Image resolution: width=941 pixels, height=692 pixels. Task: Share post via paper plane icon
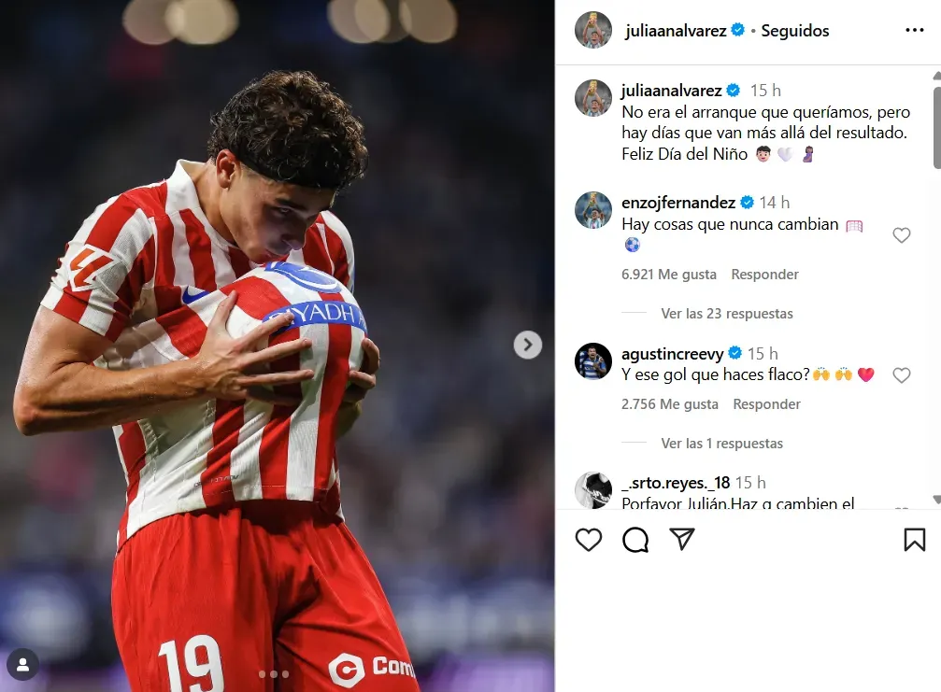click(682, 539)
